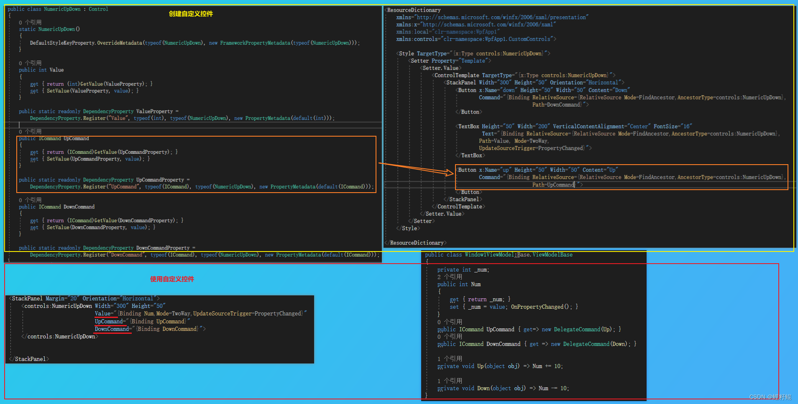798x404 pixels.
Task: Click the 'public class NumericUpDown : Control' declaration
Action: [x=58, y=9]
